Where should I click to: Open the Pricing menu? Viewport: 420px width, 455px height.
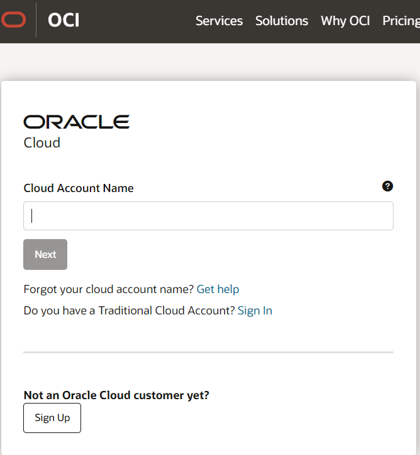pyautogui.click(x=401, y=21)
